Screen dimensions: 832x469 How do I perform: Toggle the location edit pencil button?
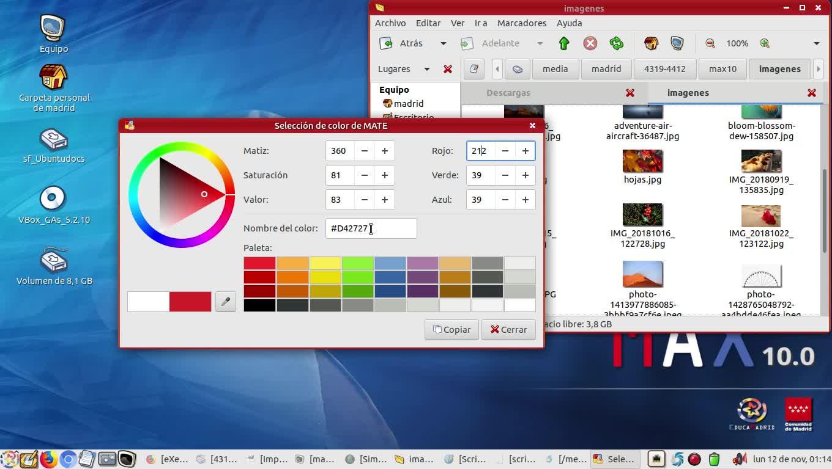pos(474,69)
